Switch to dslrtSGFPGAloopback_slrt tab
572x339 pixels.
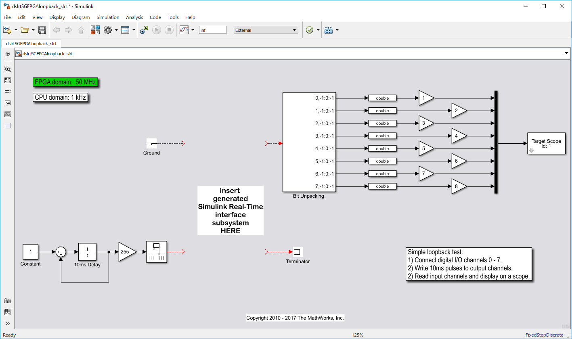click(31, 44)
